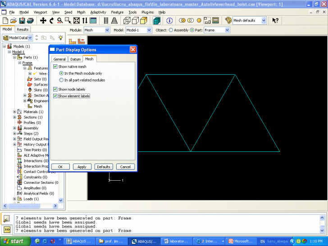
Task: Expand the Materials tree node
Action: coord(14,112)
